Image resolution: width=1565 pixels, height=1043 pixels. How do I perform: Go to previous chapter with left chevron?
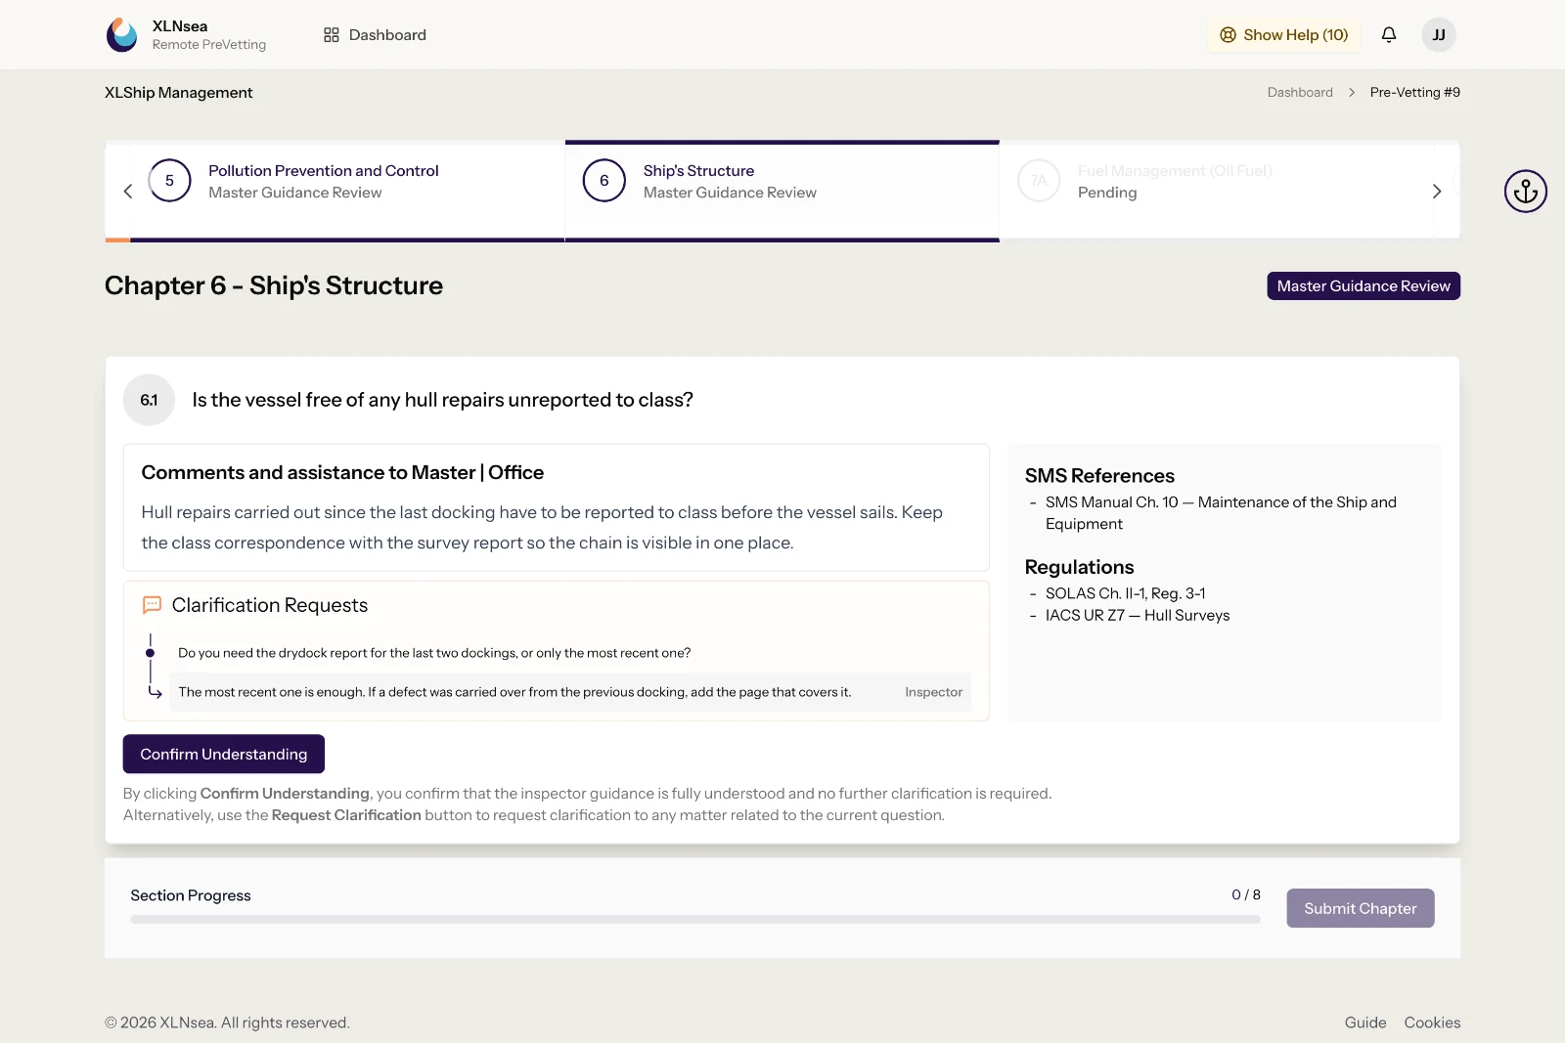tap(128, 192)
